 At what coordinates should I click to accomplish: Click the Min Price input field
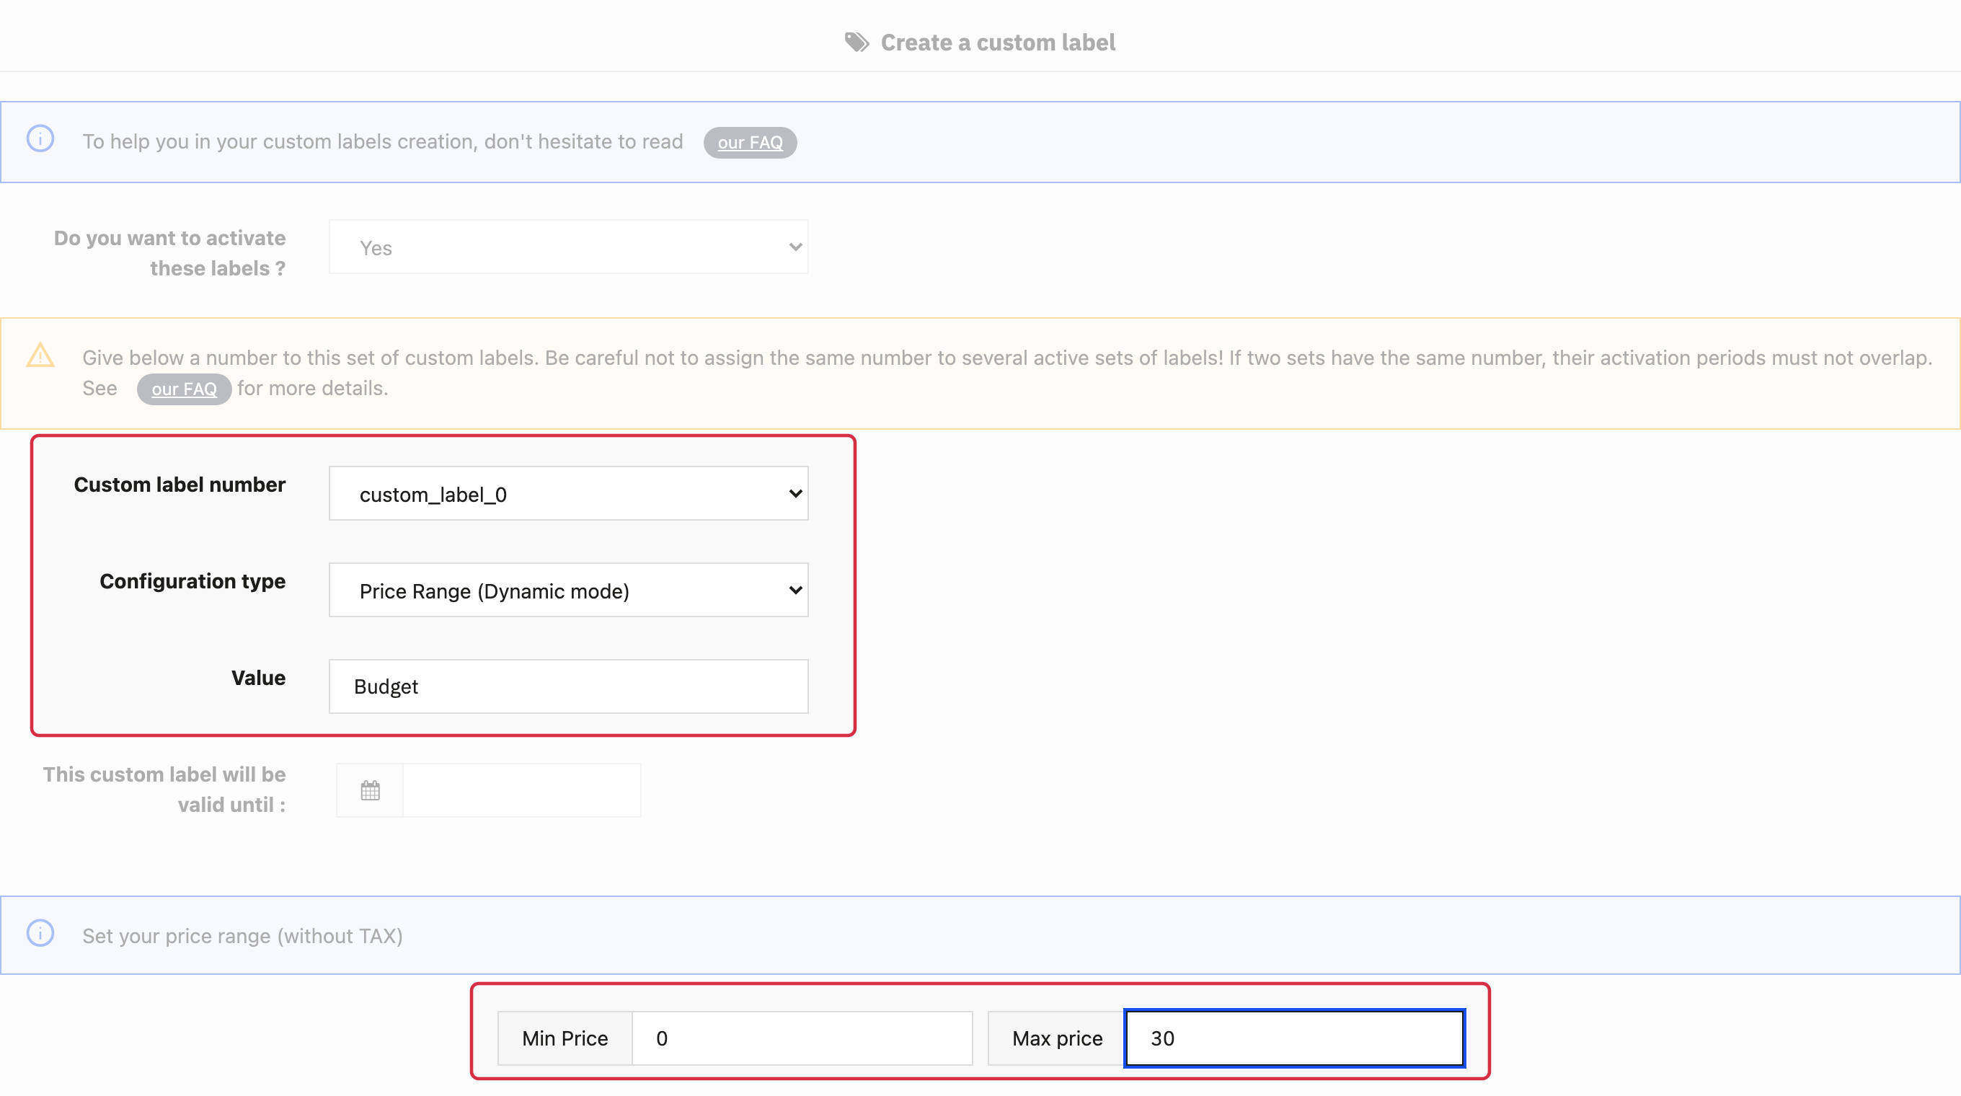(x=802, y=1038)
